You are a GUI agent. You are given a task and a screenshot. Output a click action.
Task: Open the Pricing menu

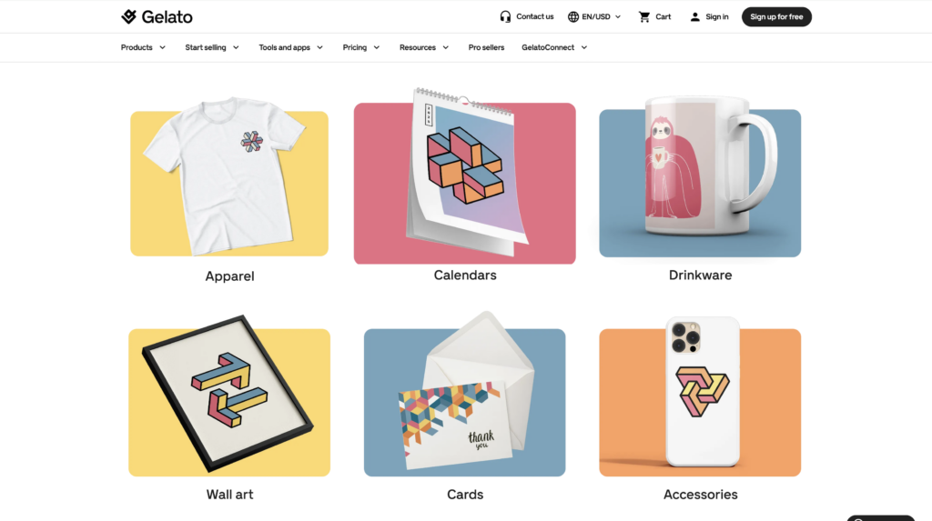pyautogui.click(x=360, y=47)
